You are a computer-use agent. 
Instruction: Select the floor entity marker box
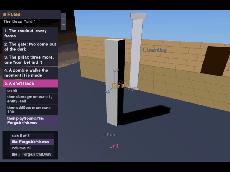[x=104, y=135]
